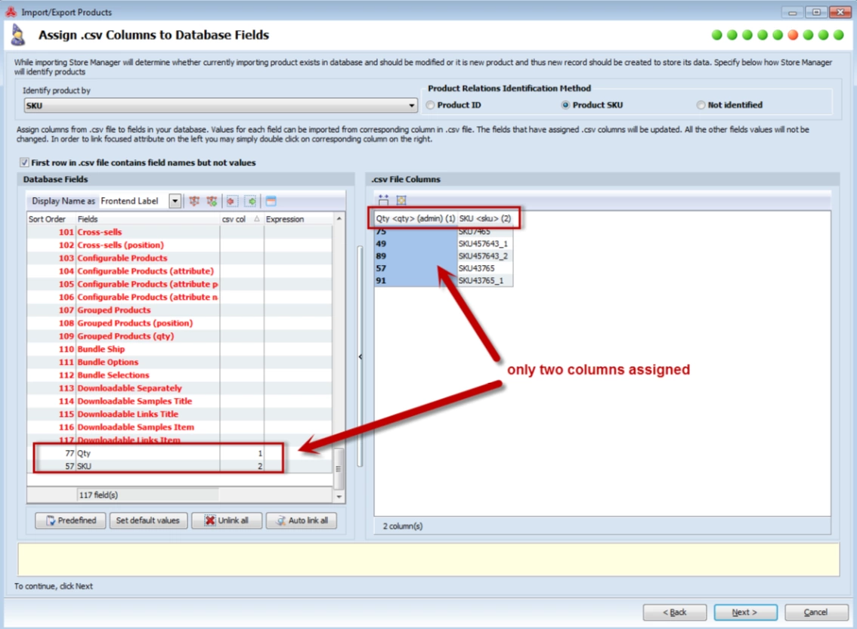Open the Display Name as dropdown
Screen dimensions: 857x629
(175, 201)
